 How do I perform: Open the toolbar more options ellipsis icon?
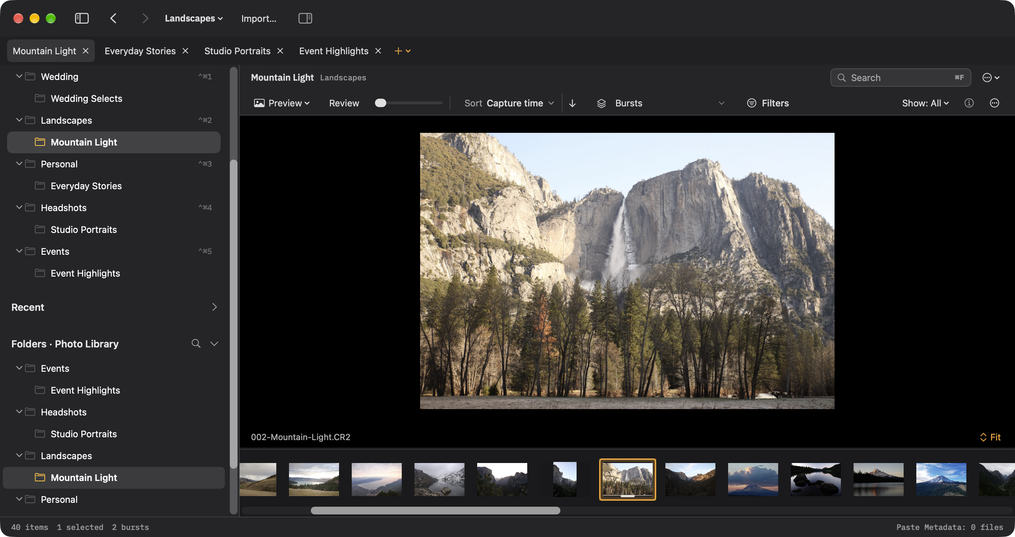(994, 103)
